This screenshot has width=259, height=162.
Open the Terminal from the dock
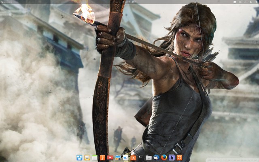tap(141, 158)
